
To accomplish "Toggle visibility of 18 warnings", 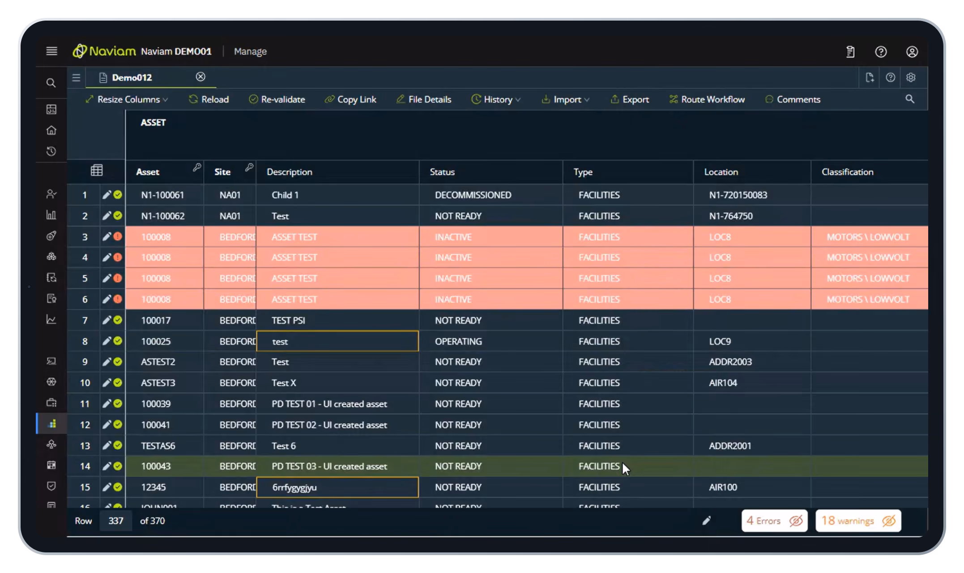I will (x=889, y=521).
